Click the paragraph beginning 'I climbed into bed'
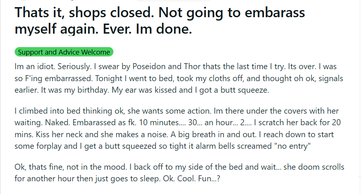Screen dimensions: 361x194 178,128
